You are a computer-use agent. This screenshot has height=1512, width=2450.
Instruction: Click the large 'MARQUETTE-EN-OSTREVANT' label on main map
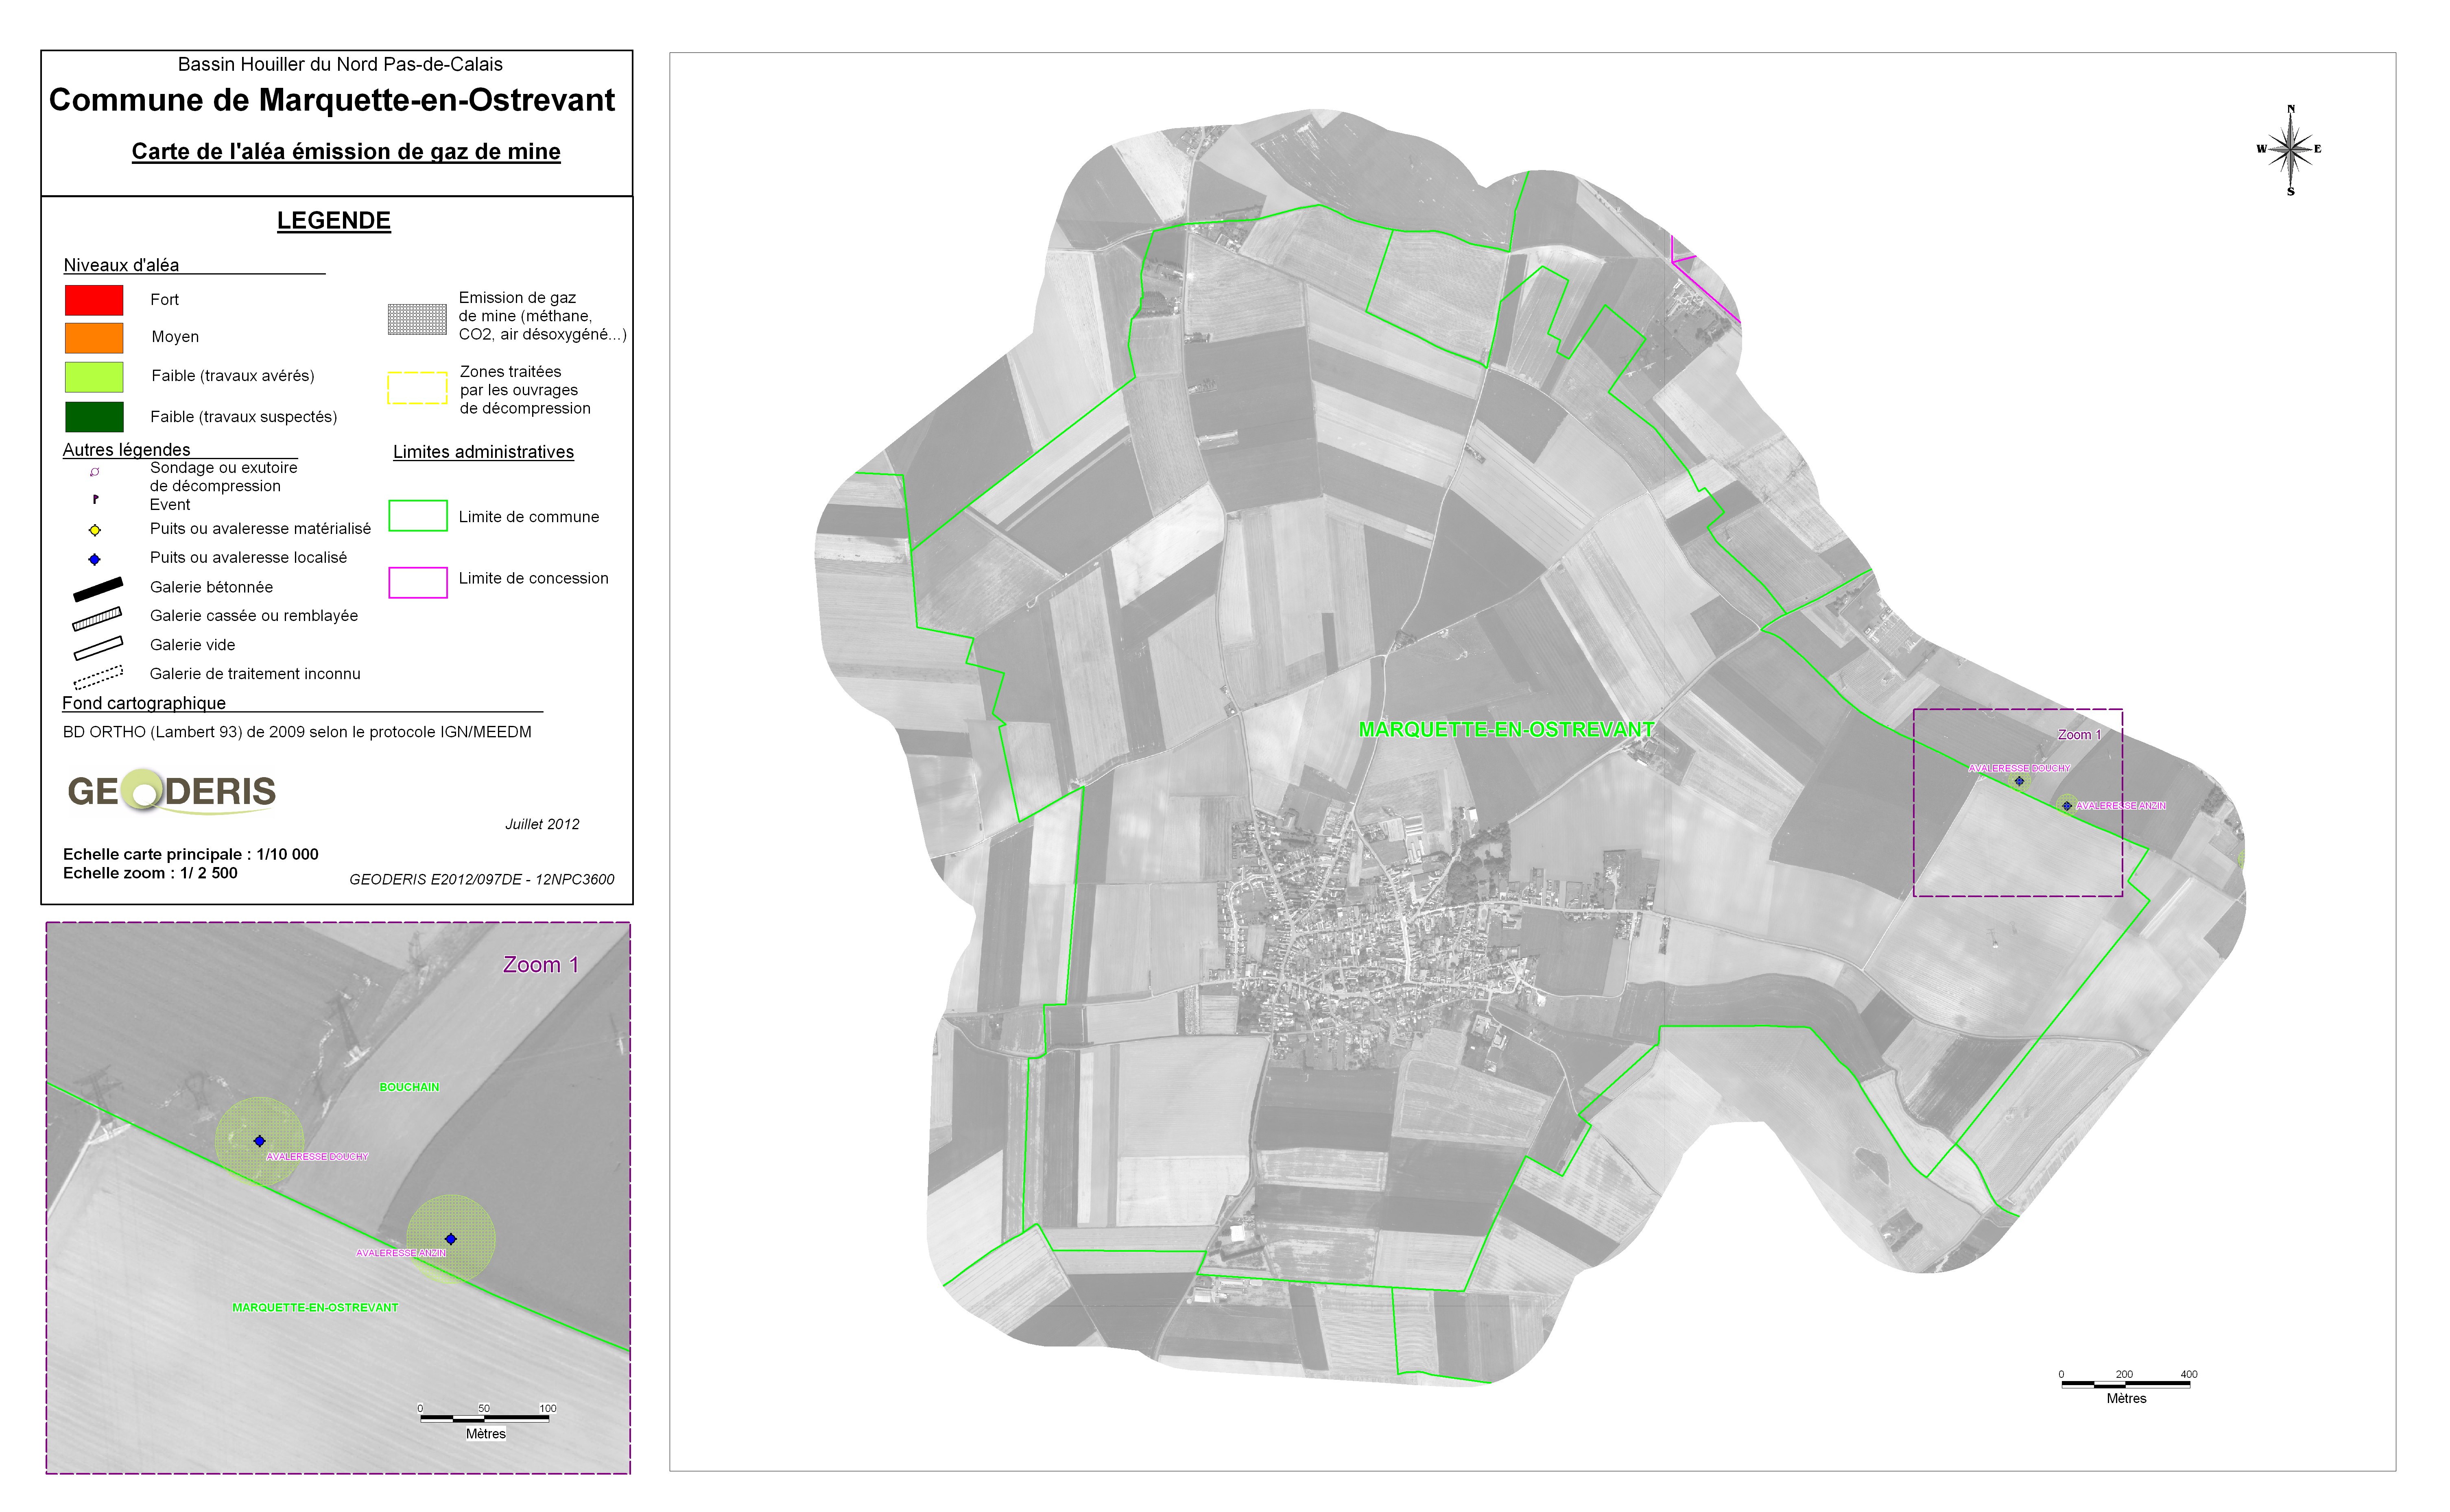click(x=1507, y=730)
